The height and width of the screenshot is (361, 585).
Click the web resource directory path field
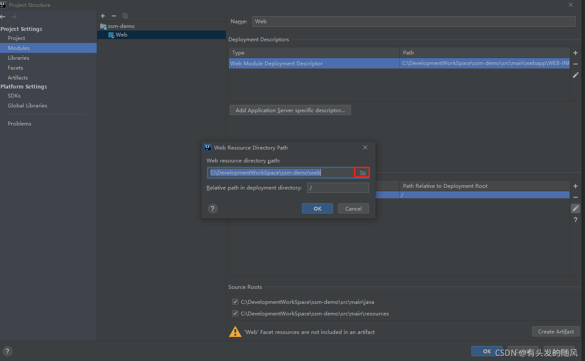coord(281,173)
